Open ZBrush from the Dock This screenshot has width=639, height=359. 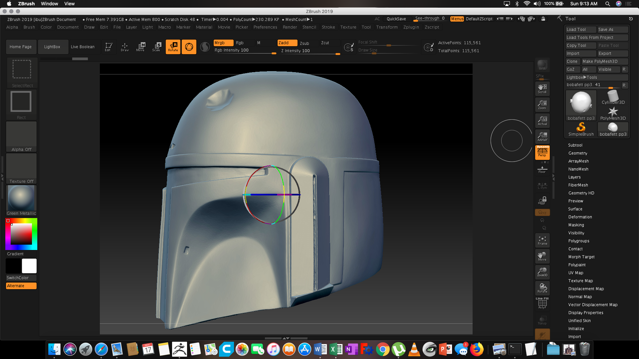(179, 349)
